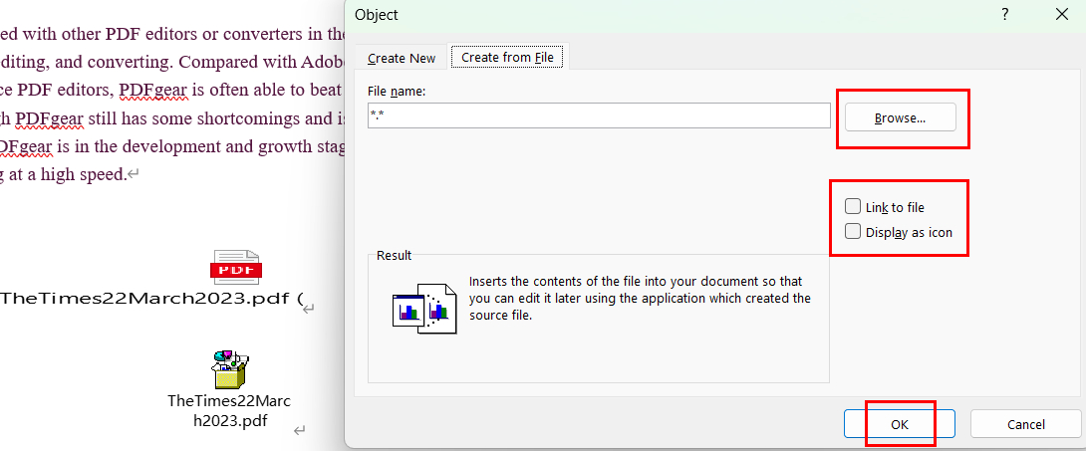Cancel the Object dialog
1086x451 pixels.
(x=1026, y=424)
